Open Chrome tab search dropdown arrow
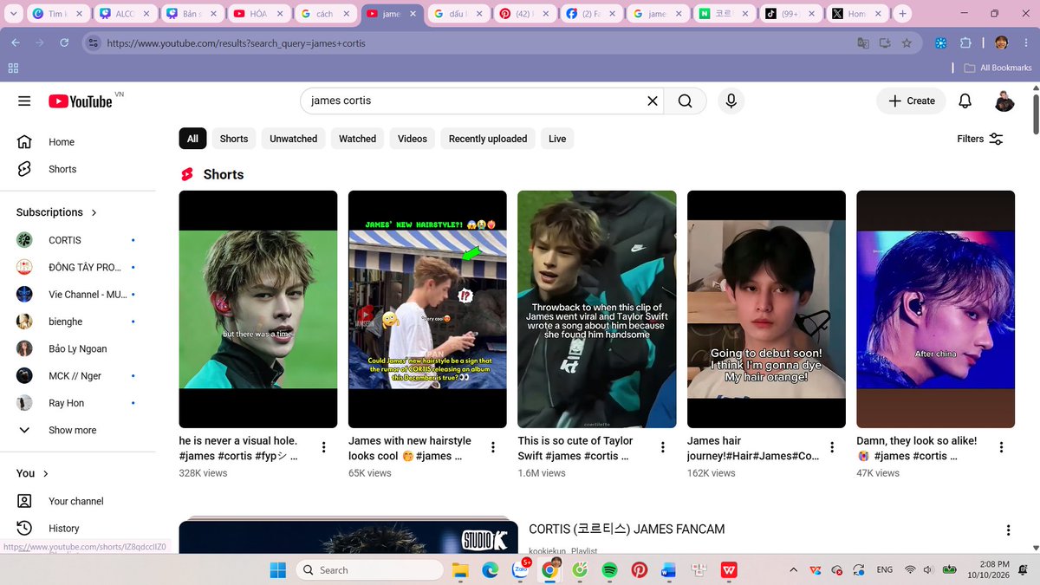Screen dimensions: 1040x585 pyautogui.click(x=12, y=14)
